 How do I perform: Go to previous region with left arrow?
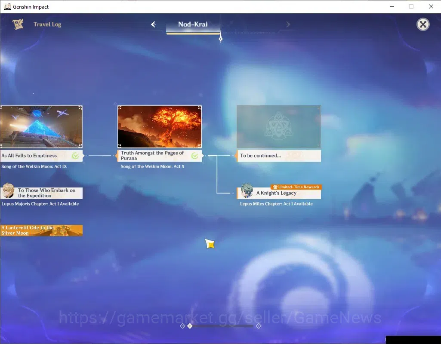tap(154, 25)
